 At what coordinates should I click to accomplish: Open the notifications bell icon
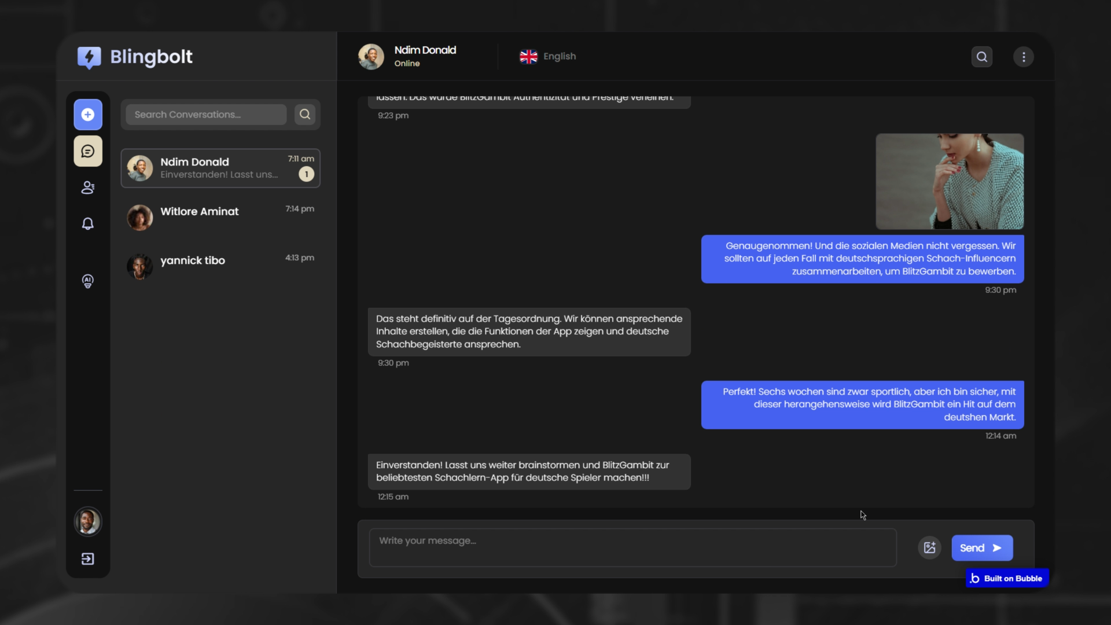tap(88, 224)
